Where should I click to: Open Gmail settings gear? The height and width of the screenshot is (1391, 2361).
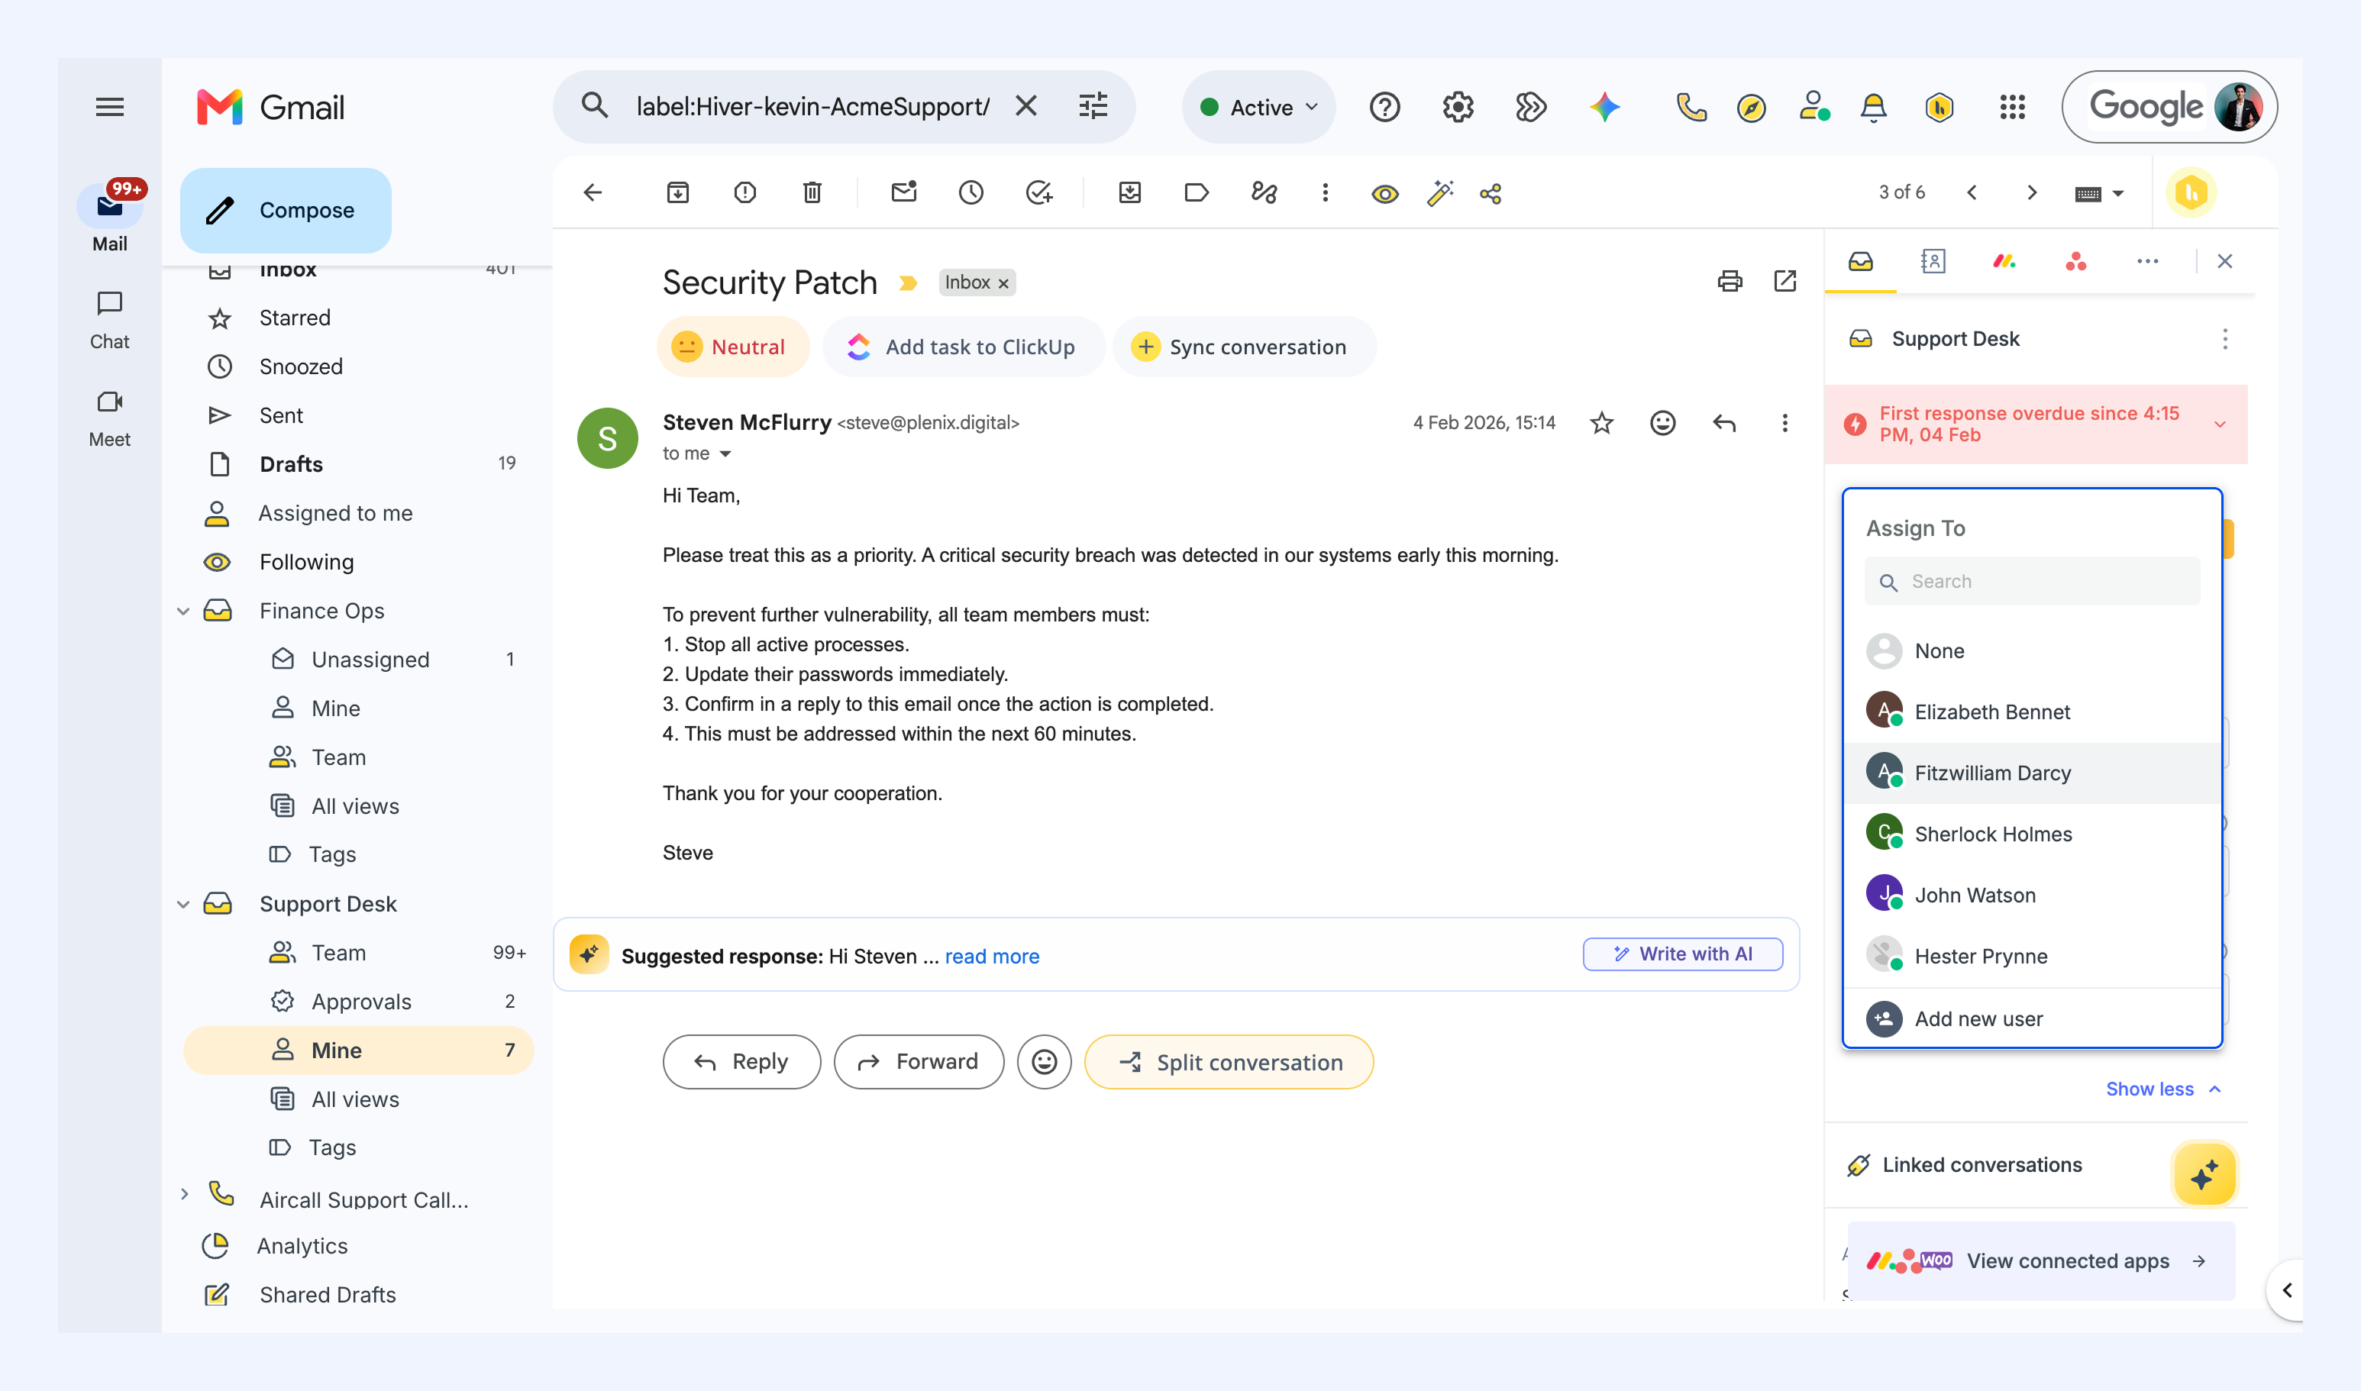pos(1458,107)
